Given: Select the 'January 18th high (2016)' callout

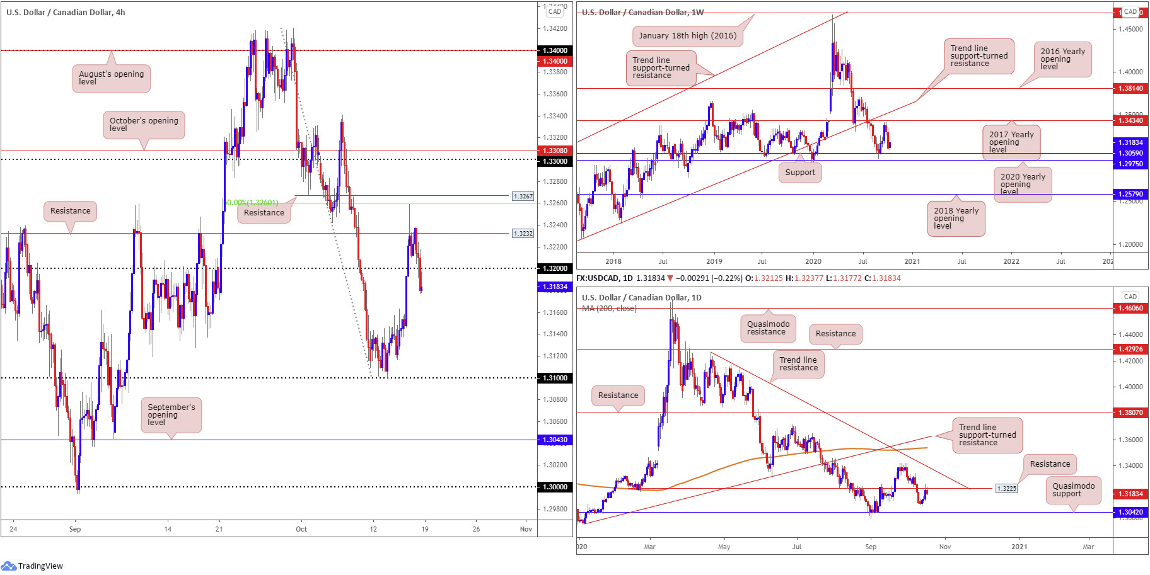Looking at the screenshot, I should 687,35.
